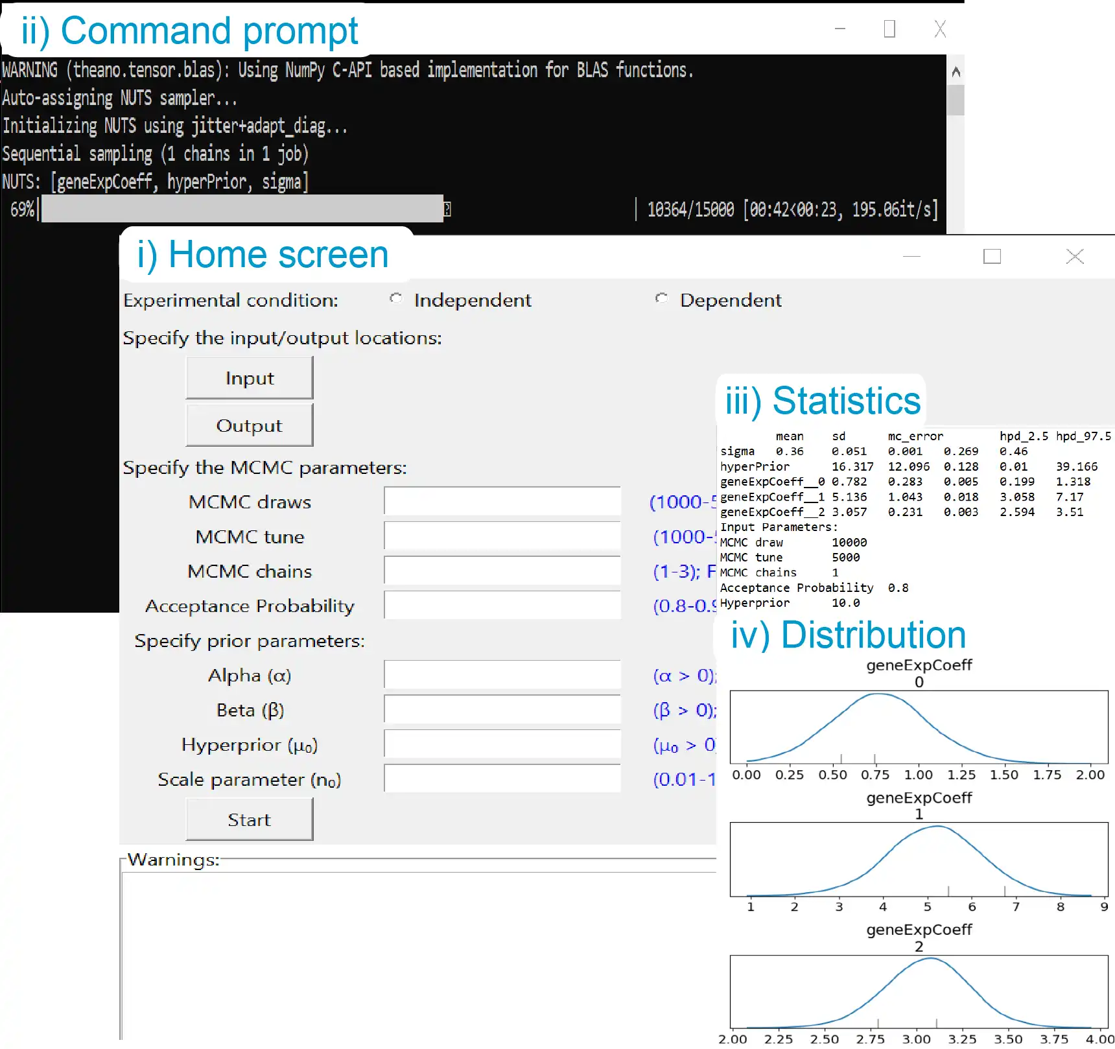Image resolution: width=1115 pixels, height=1049 pixels.
Task: Select the Independent experimental condition
Action: tap(396, 299)
